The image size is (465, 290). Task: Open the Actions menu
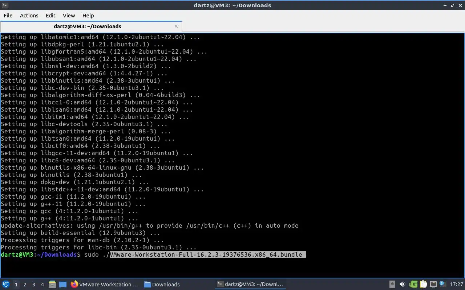point(29,15)
